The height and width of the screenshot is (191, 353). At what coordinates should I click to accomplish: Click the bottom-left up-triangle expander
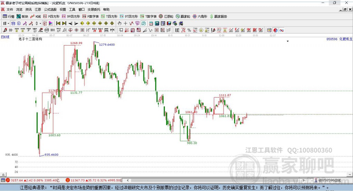click(3, 174)
